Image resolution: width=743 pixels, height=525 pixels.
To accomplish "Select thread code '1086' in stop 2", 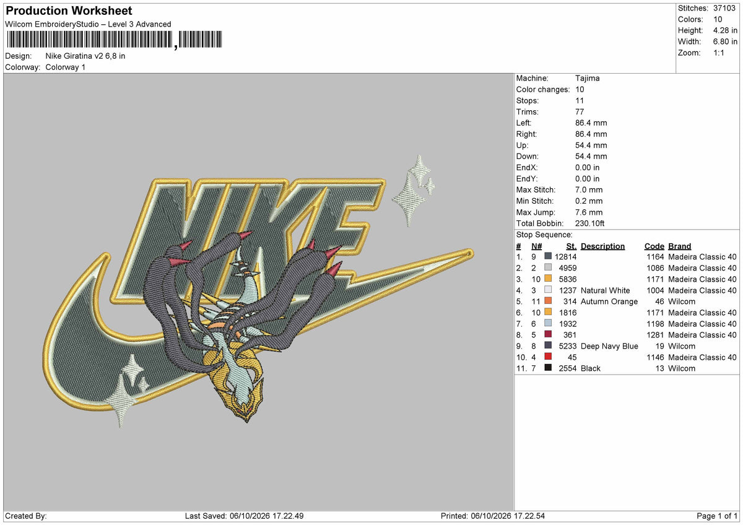I will (x=655, y=268).
